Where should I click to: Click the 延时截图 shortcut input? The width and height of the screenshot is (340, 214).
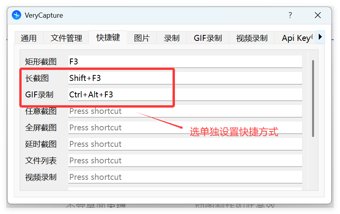tap(185, 144)
